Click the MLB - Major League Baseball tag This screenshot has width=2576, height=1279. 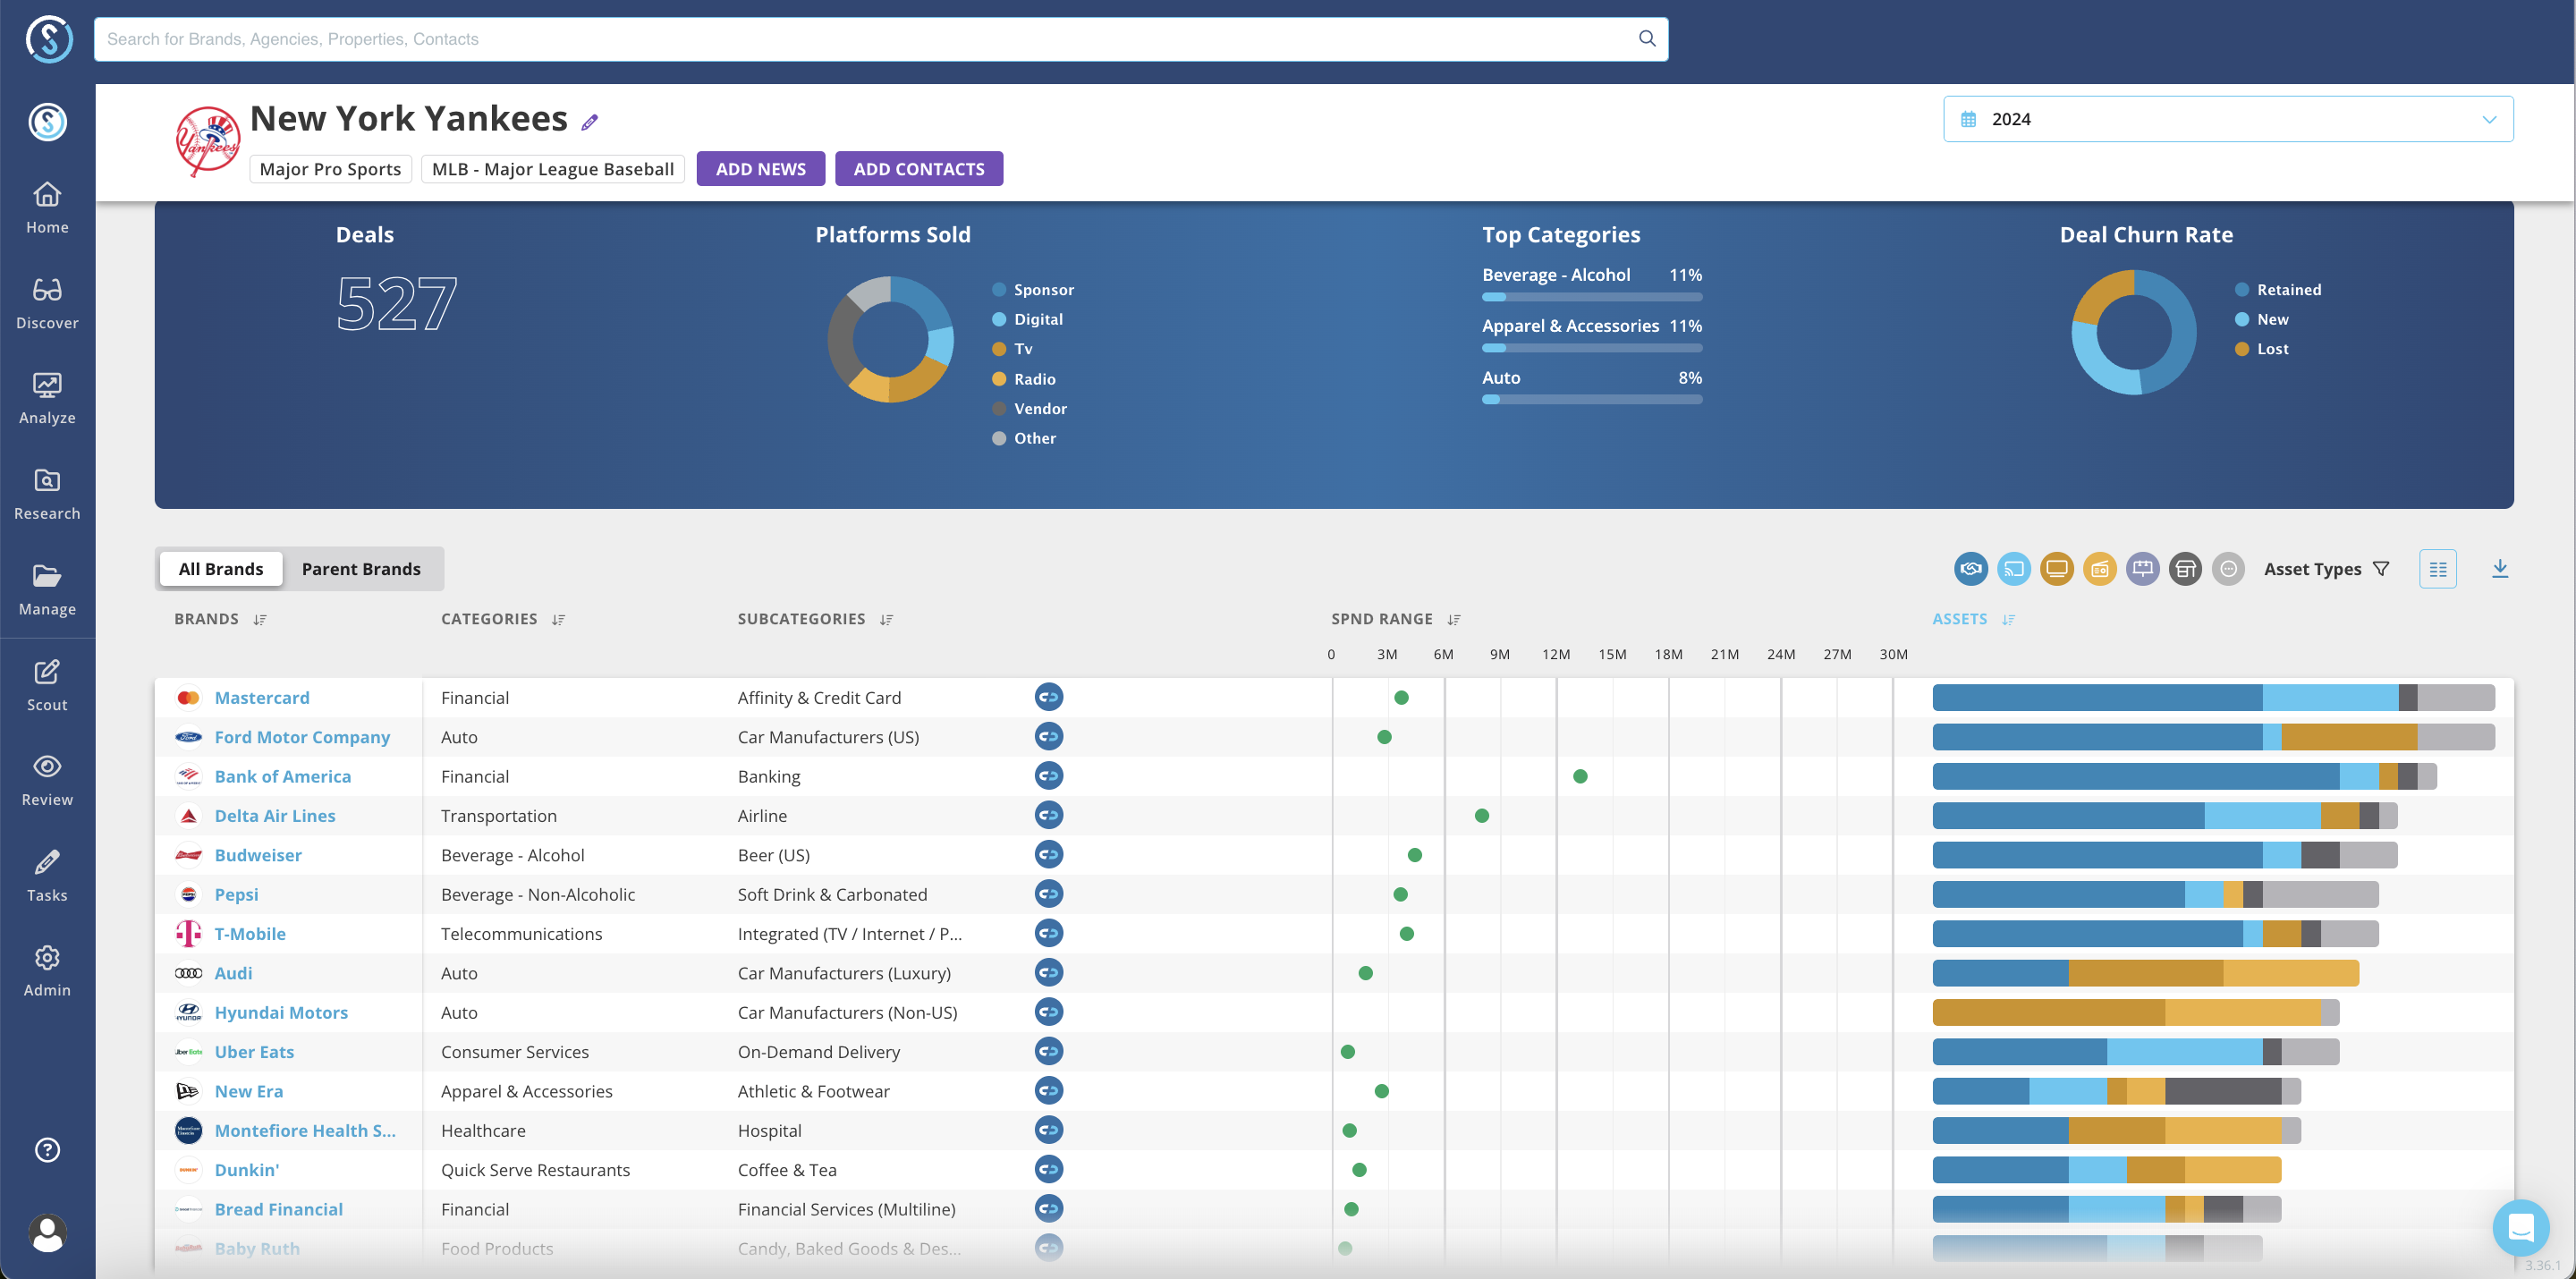[552, 169]
